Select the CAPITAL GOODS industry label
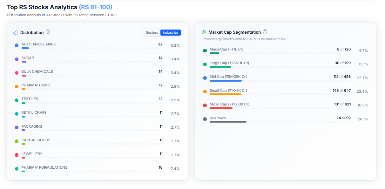Image resolution: width=385 pixels, height=189 pixels. pos(36,140)
